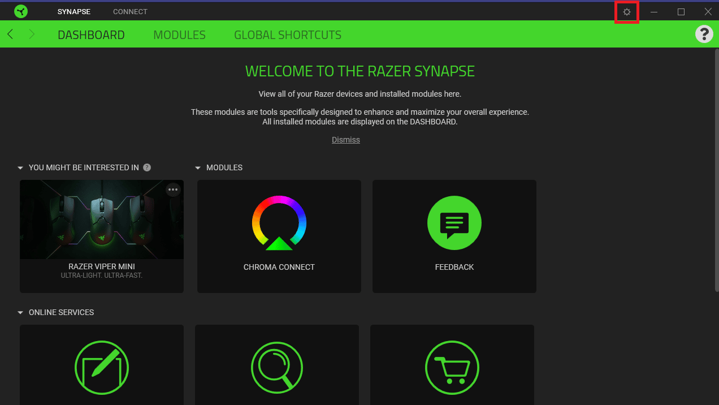The height and width of the screenshot is (405, 719).
Task: Go forward with the right arrow
Action: click(32, 35)
